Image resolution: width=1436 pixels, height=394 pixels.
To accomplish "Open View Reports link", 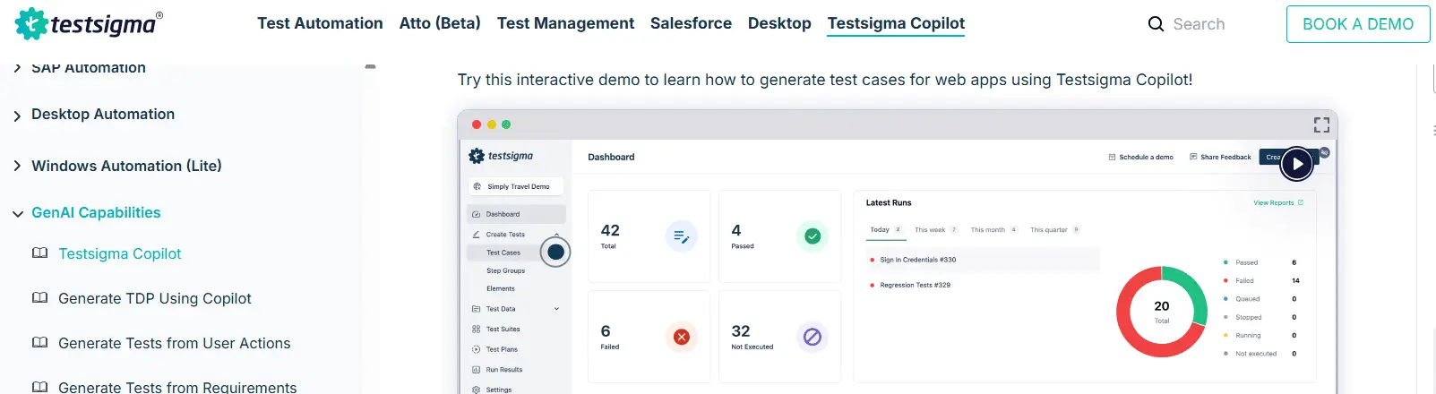I will [x=1278, y=202].
